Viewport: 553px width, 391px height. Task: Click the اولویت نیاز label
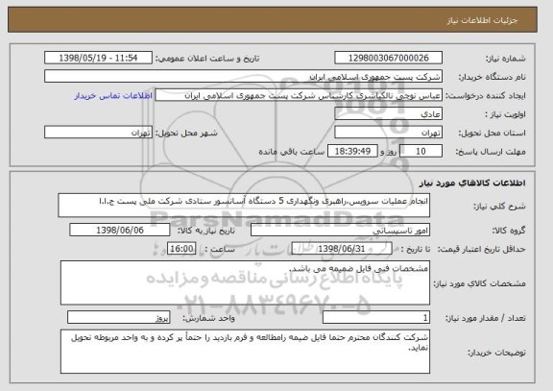pyautogui.click(x=505, y=114)
